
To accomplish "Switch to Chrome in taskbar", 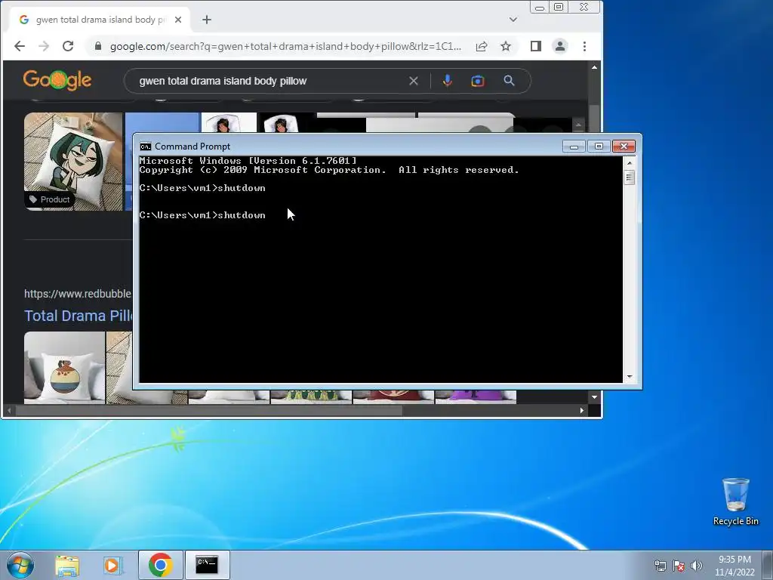I will pyautogui.click(x=160, y=565).
